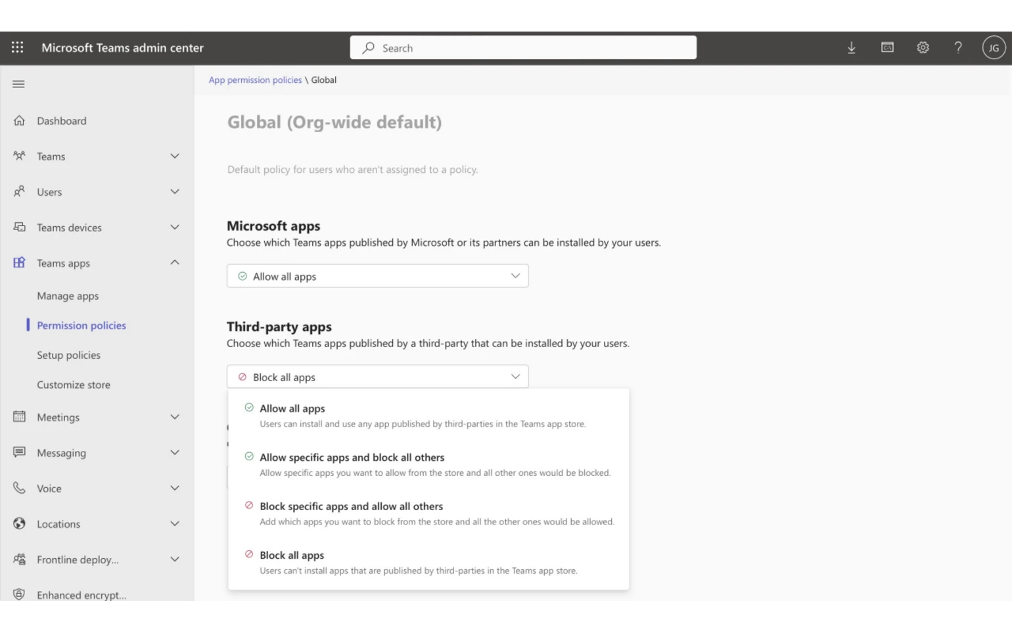
Task: Click the hamburger menu to collapse navigation
Action: pos(18,84)
